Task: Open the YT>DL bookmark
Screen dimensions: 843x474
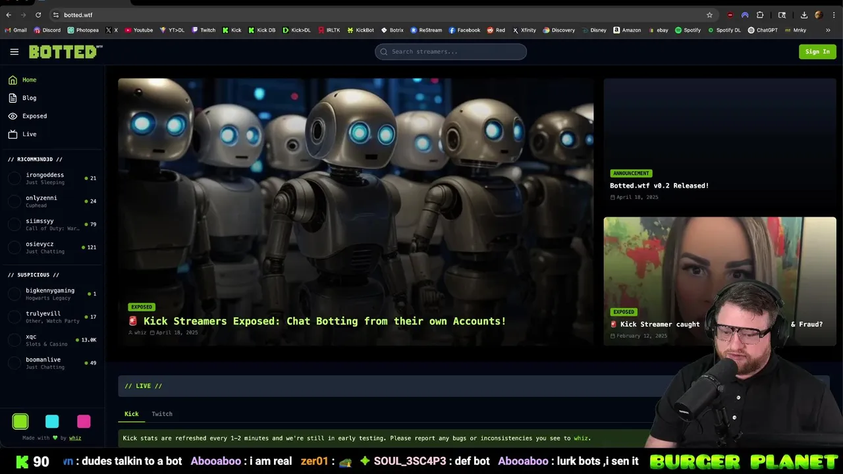Action: point(172,30)
